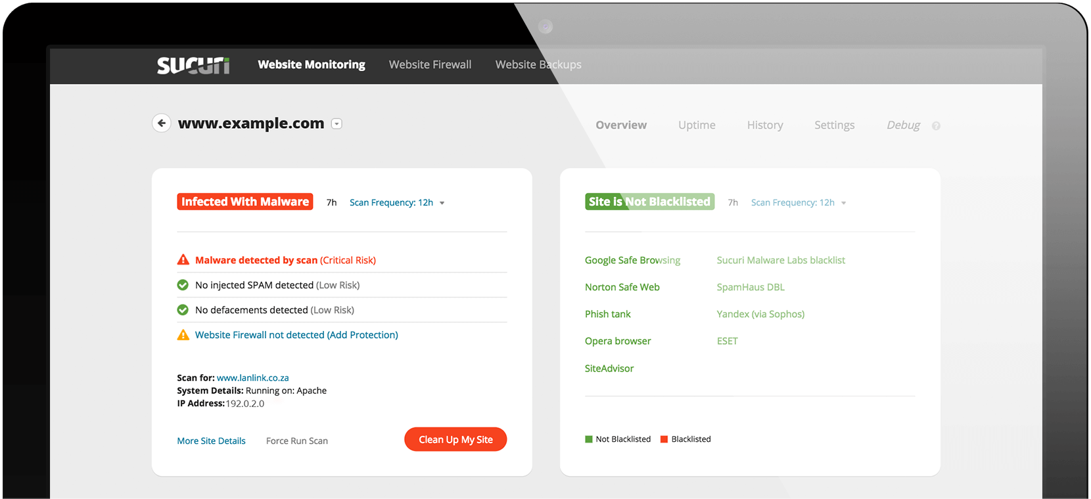This screenshot has height=499, width=1091.
Task: Switch to the Uptime tab
Action: (697, 125)
